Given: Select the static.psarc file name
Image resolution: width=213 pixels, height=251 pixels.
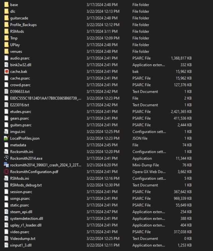Looking at the screenshot, I should [19, 205].
